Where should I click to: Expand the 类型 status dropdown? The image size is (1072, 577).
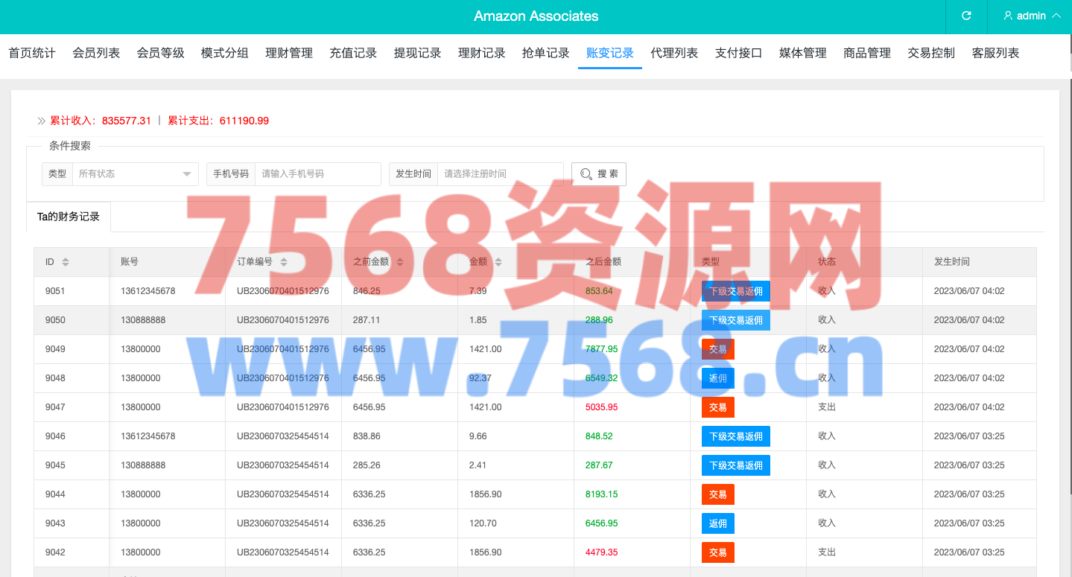pyautogui.click(x=135, y=173)
